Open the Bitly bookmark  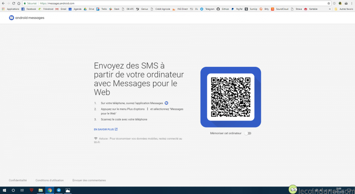click(264, 9)
